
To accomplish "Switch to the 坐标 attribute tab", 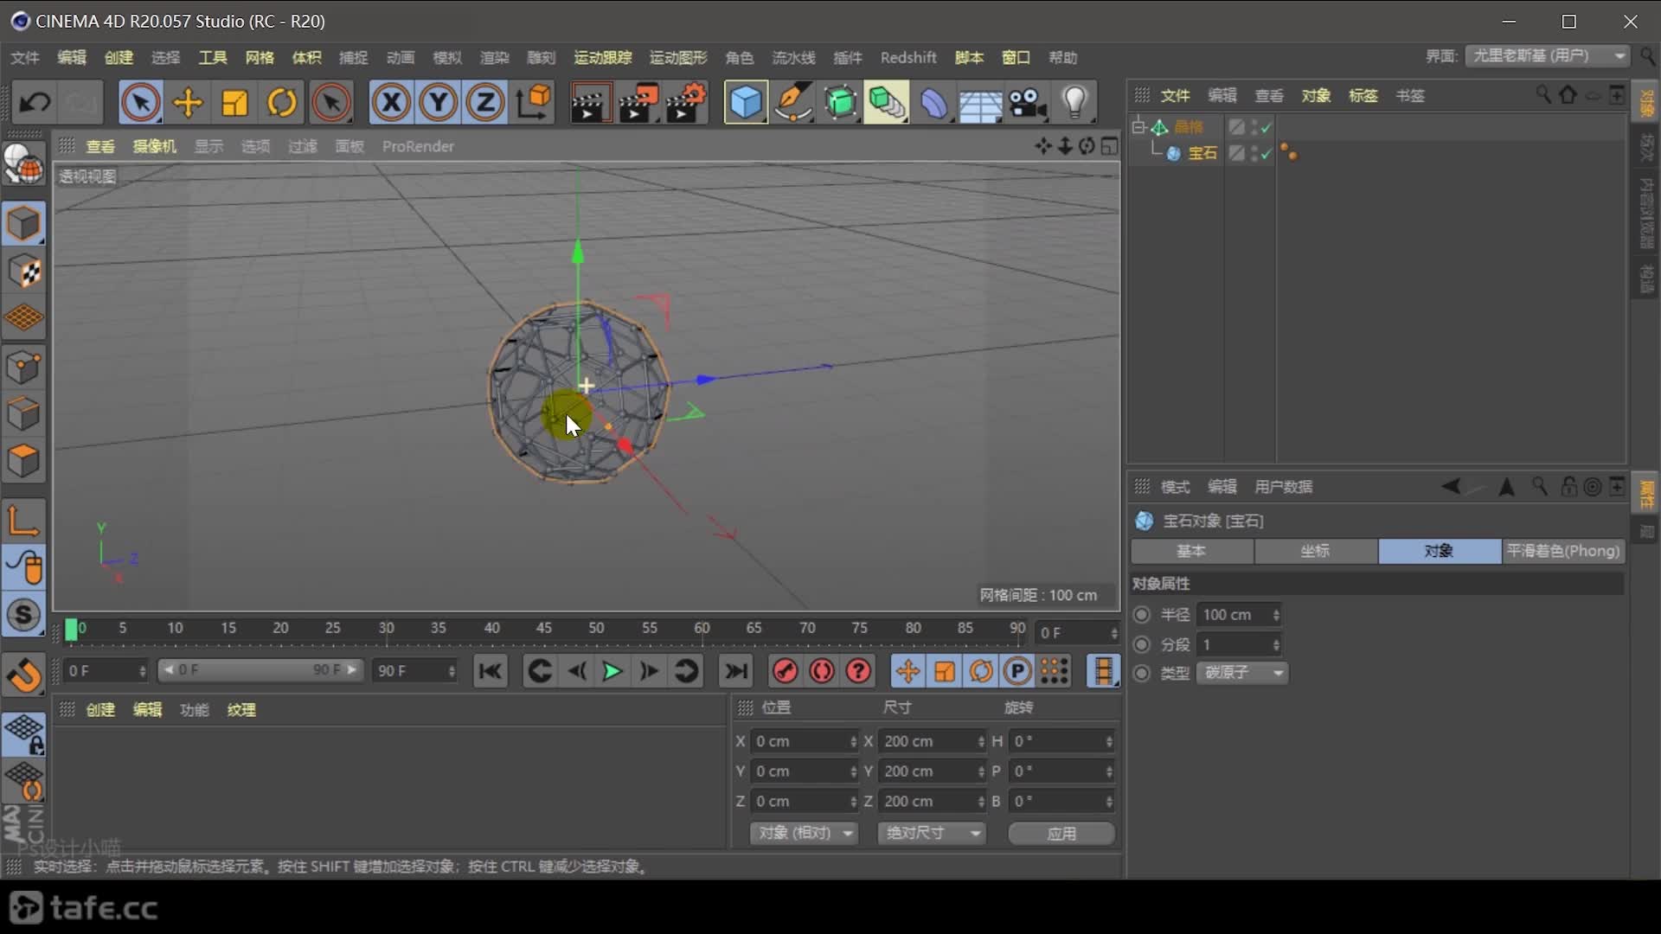I will pyautogui.click(x=1315, y=551).
